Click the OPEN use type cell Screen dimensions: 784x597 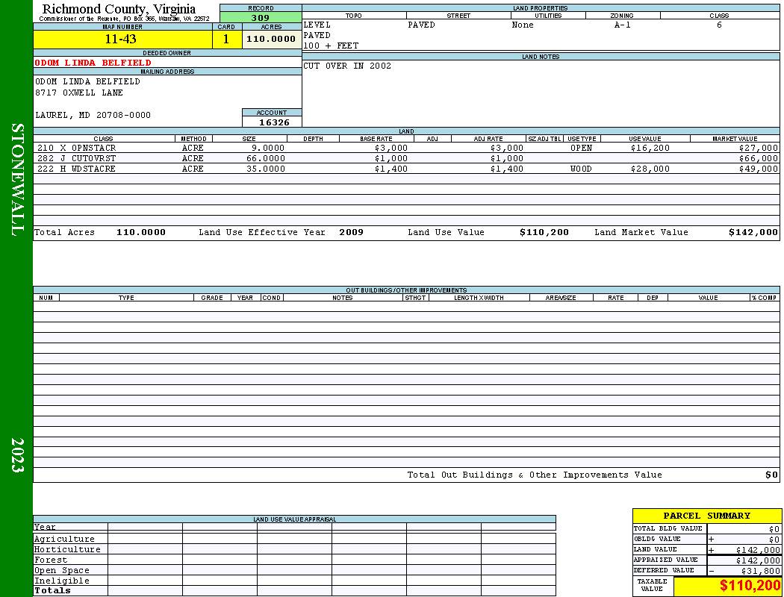pos(581,149)
